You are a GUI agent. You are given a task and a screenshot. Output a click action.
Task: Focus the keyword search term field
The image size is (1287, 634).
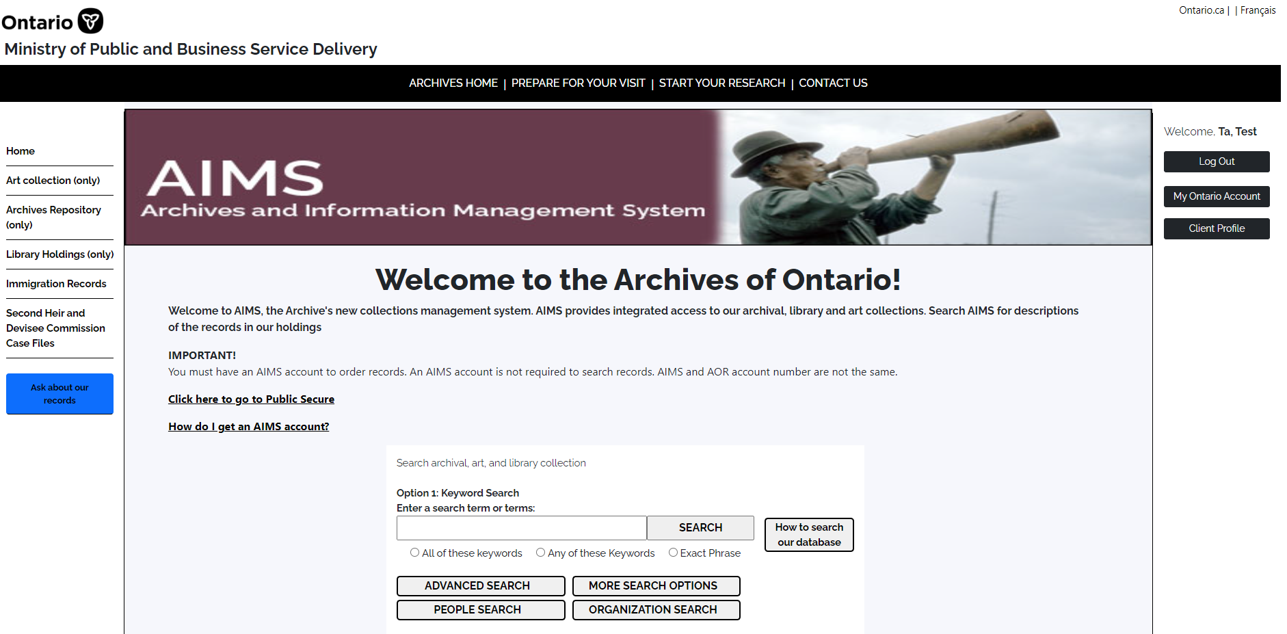pyautogui.click(x=522, y=528)
